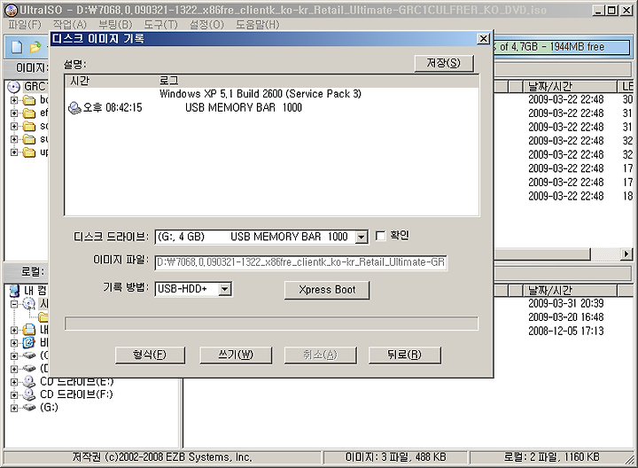Open the 파일(F) menu
Image resolution: width=638 pixels, height=468 pixels.
[25, 25]
